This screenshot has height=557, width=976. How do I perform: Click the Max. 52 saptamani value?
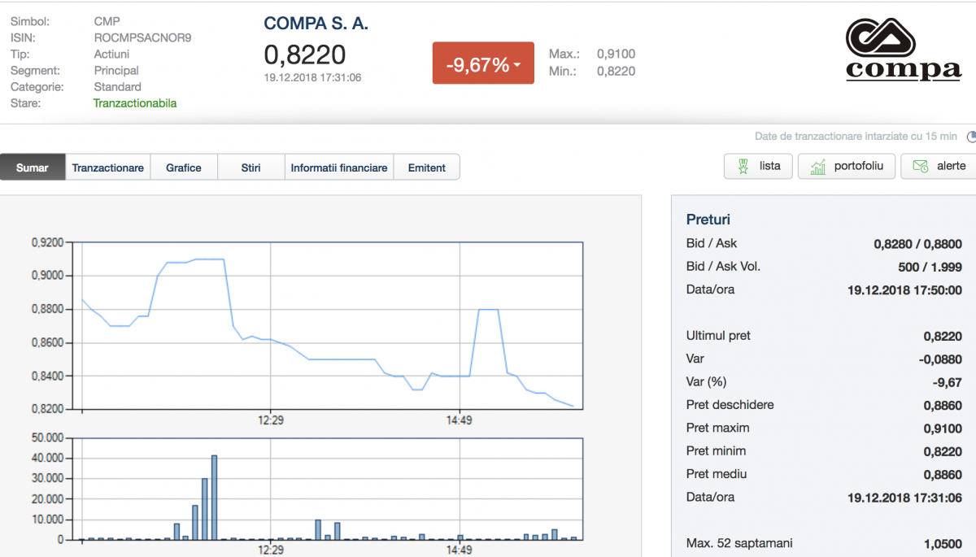pyautogui.click(x=942, y=544)
